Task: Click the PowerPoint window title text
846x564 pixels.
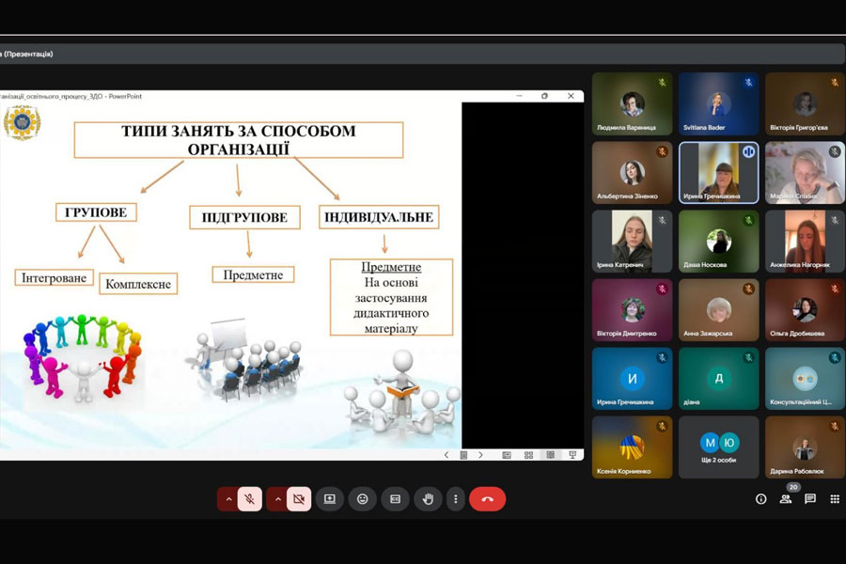Action: pos(70,96)
